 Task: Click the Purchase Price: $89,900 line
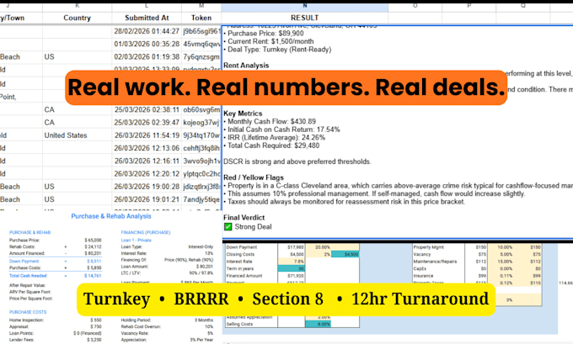pyautogui.click(x=265, y=33)
